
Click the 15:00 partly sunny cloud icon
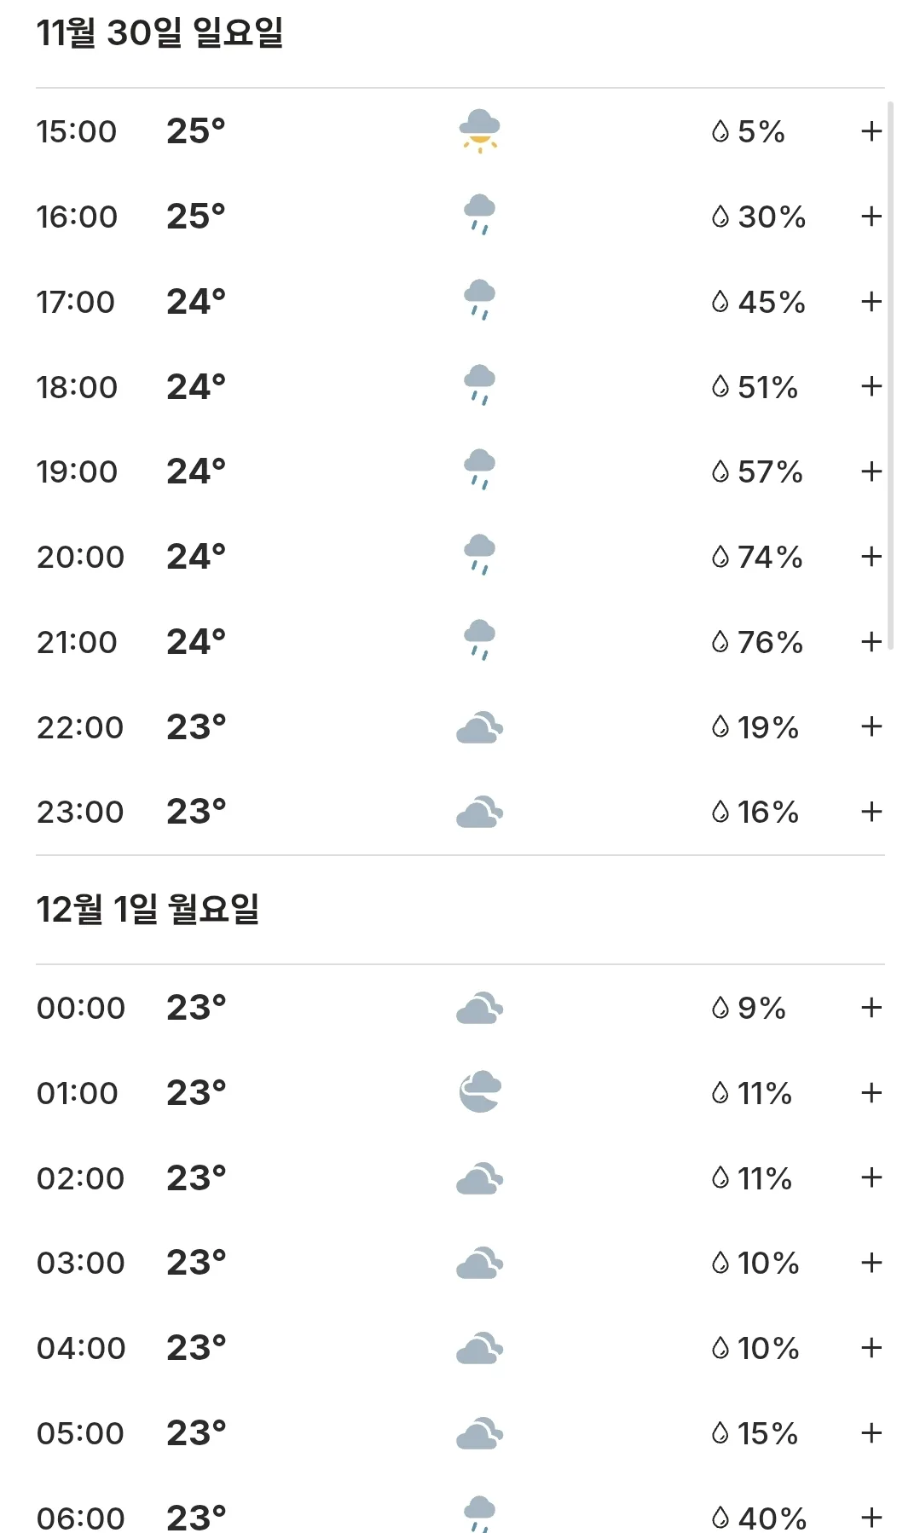(479, 130)
